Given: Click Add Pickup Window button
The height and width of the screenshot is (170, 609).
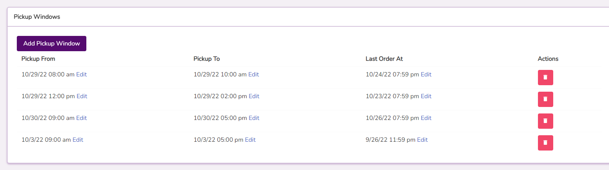Looking at the screenshot, I should point(52,44).
